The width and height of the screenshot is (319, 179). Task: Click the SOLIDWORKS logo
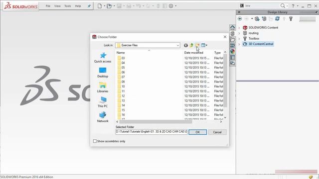pos(21,6)
